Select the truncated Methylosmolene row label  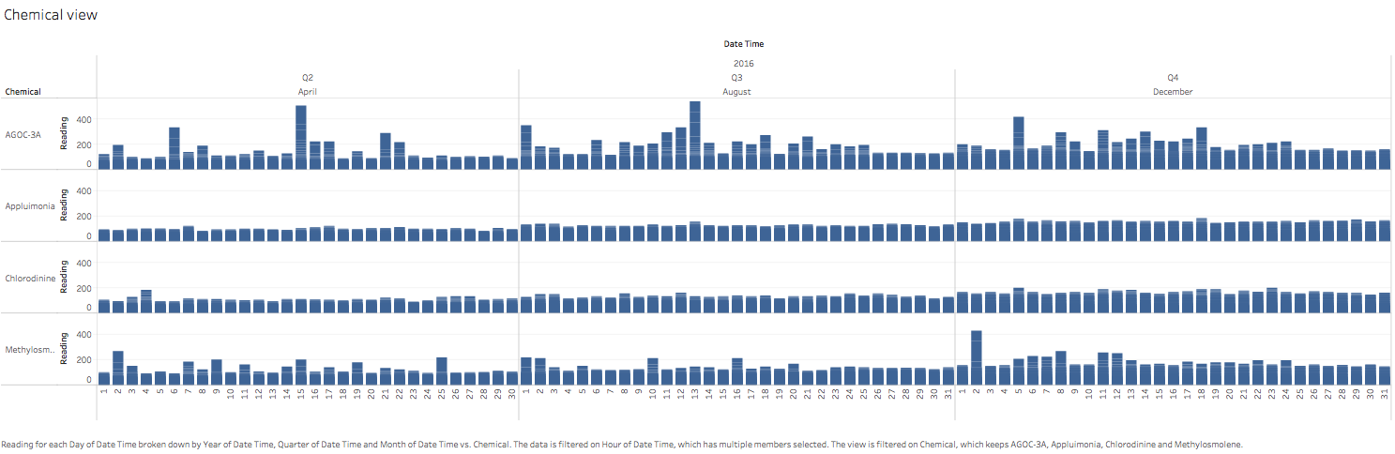[28, 350]
